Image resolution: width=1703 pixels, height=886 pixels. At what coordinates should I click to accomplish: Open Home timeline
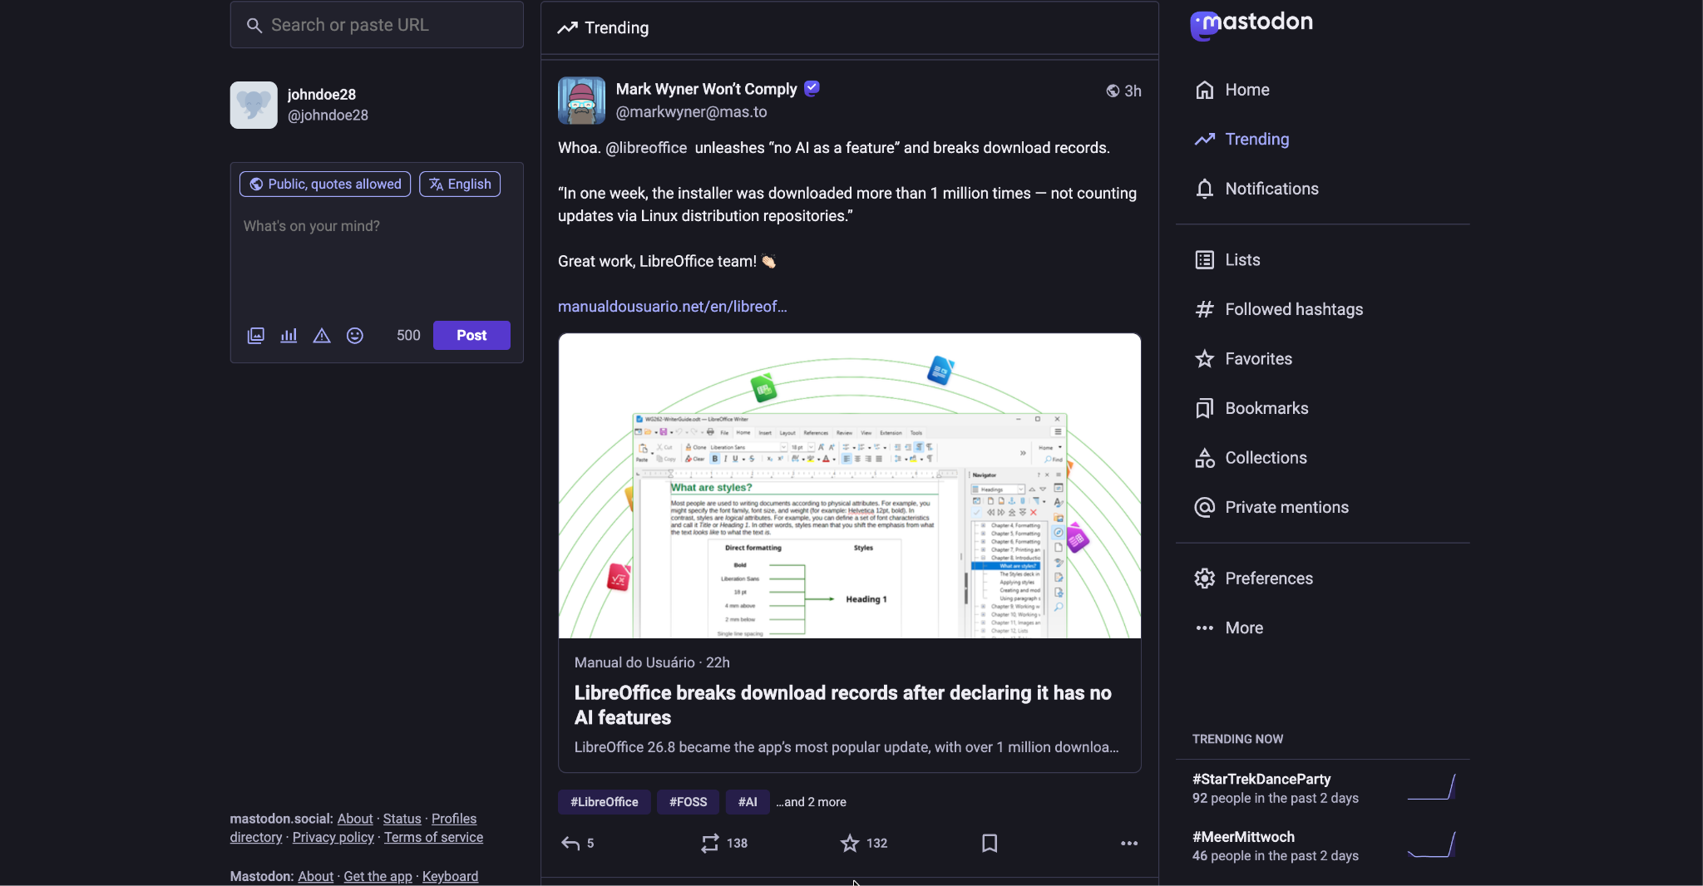[x=1232, y=90]
